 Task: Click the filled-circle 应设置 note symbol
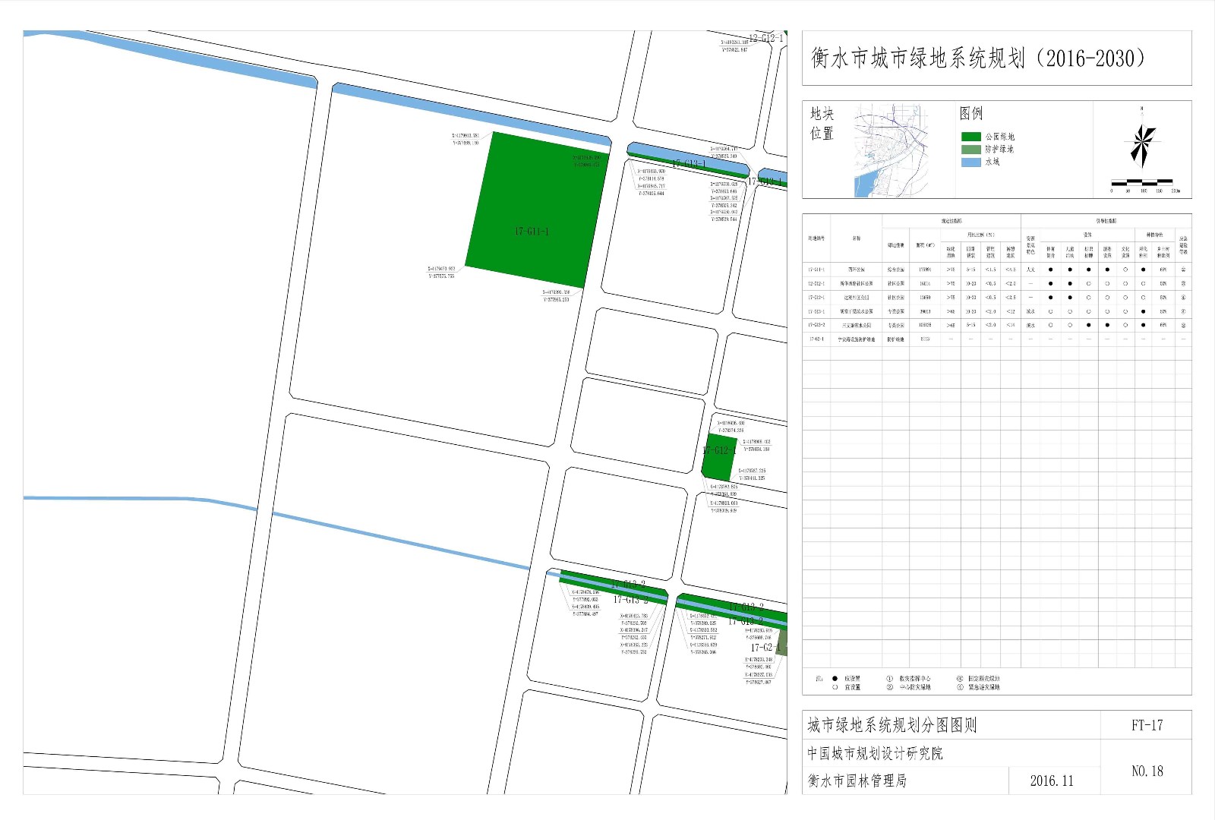click(x=835, y=679)
